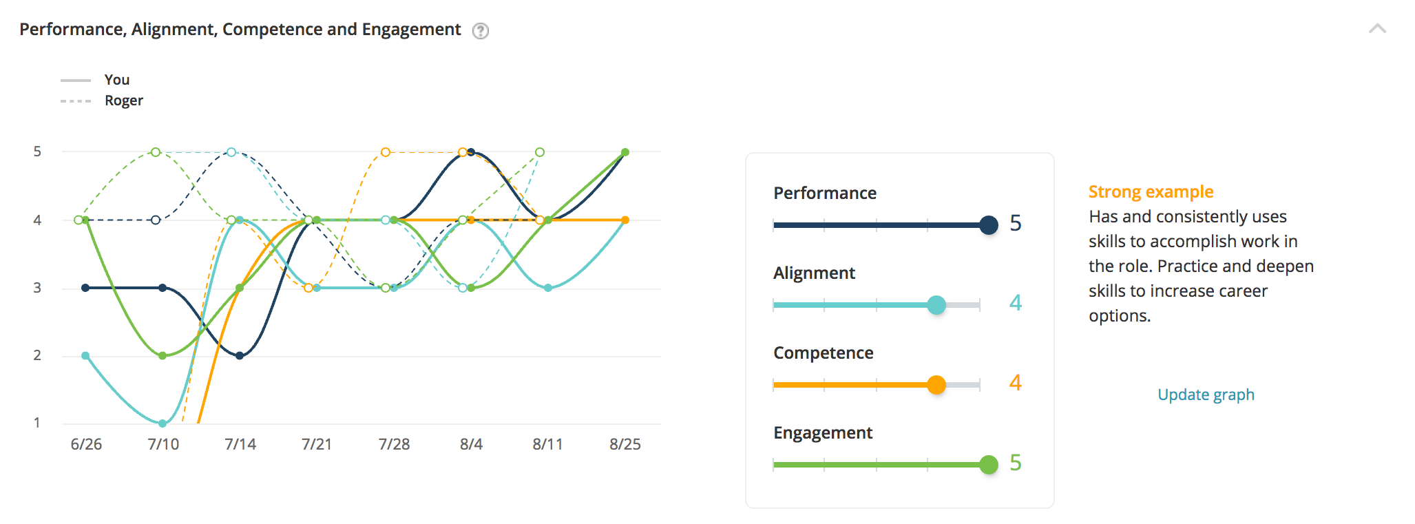Click the Update graph link
Viewport: 1415px width, 524px height.
coord(1206,395)
